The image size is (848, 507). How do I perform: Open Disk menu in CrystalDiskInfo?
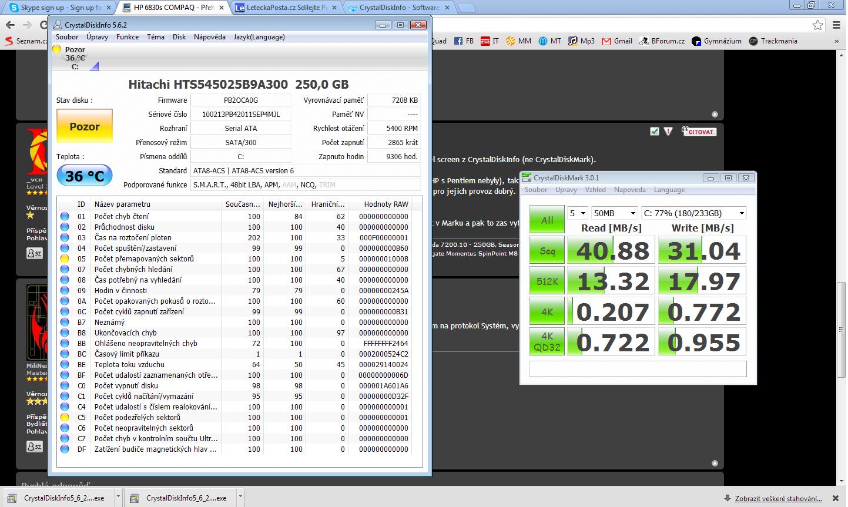click(x=179, y=37)
